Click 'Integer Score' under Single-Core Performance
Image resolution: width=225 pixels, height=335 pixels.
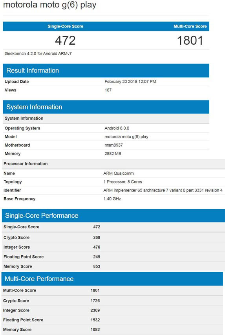16,247
